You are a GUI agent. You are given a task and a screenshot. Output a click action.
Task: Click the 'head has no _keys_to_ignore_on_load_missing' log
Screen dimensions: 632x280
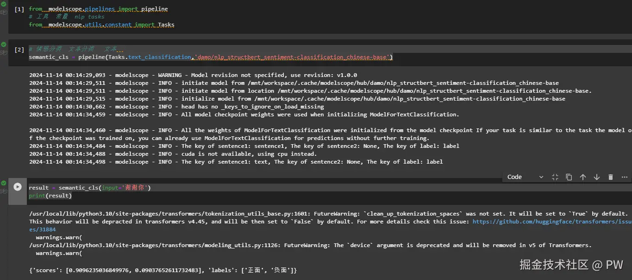tap(176, 107)
